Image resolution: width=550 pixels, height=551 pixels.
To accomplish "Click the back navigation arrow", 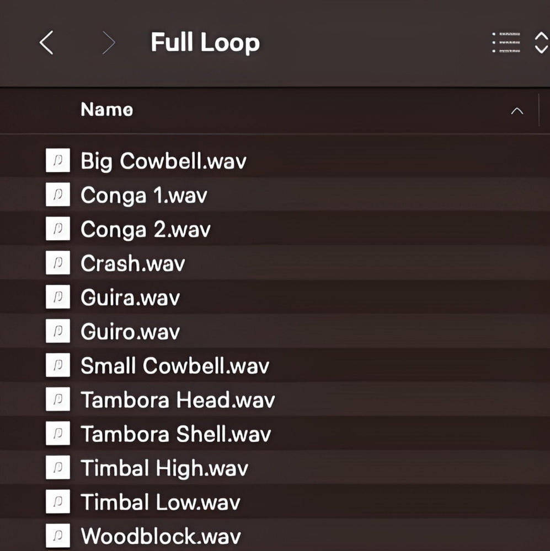I will point(47,42).
